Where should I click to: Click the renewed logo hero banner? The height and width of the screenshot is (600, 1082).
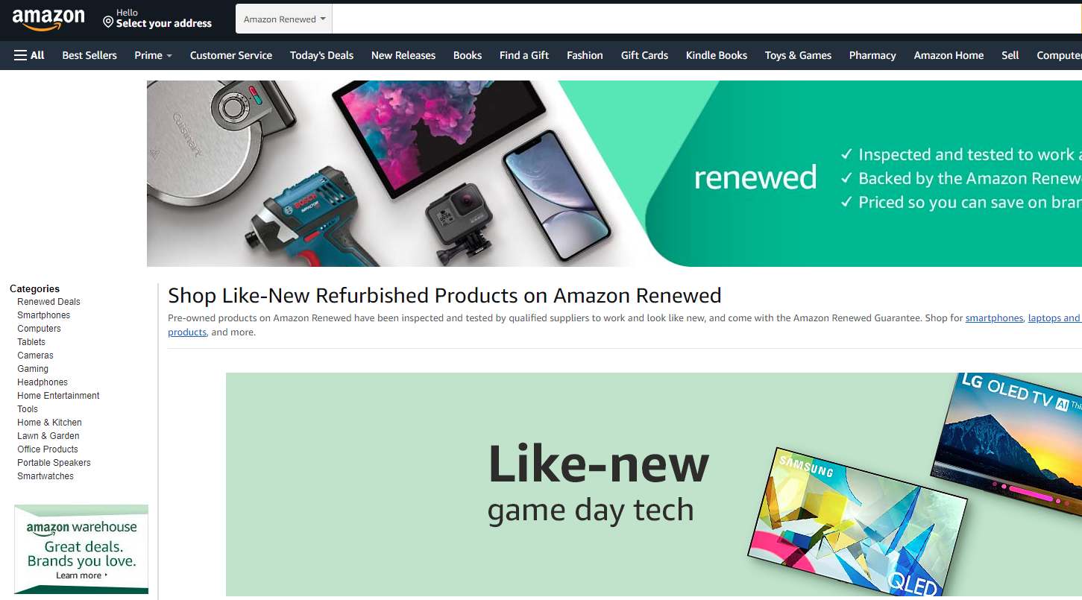tap(614, 174)
